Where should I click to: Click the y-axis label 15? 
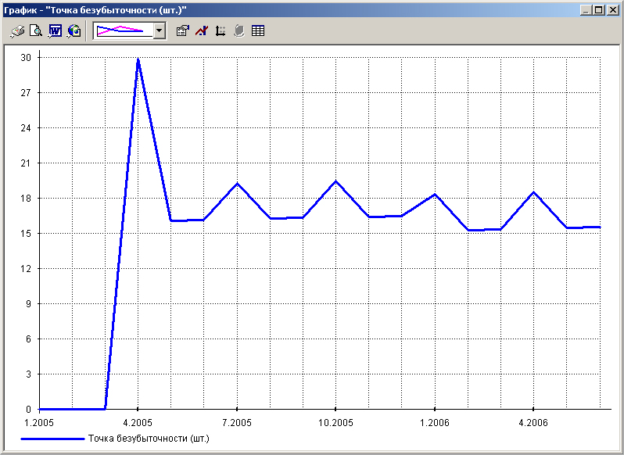click(26, 233)
